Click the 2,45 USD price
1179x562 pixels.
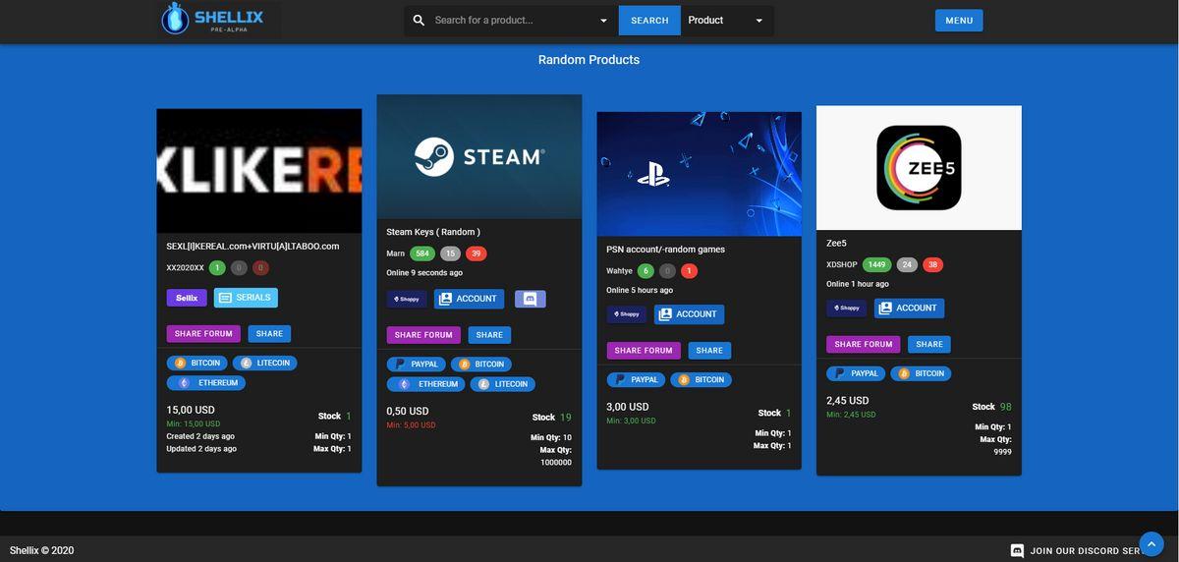pyautogui.click(x=848, y=401)
